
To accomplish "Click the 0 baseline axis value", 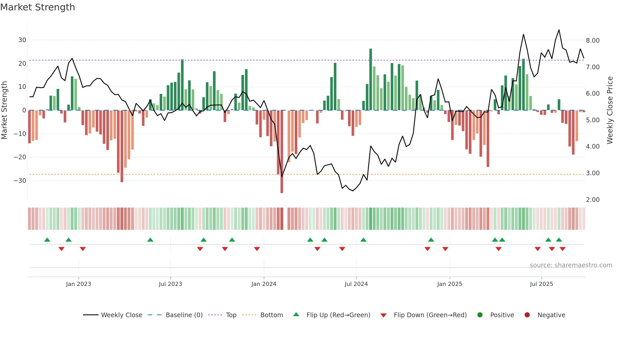I will (24, 110).
